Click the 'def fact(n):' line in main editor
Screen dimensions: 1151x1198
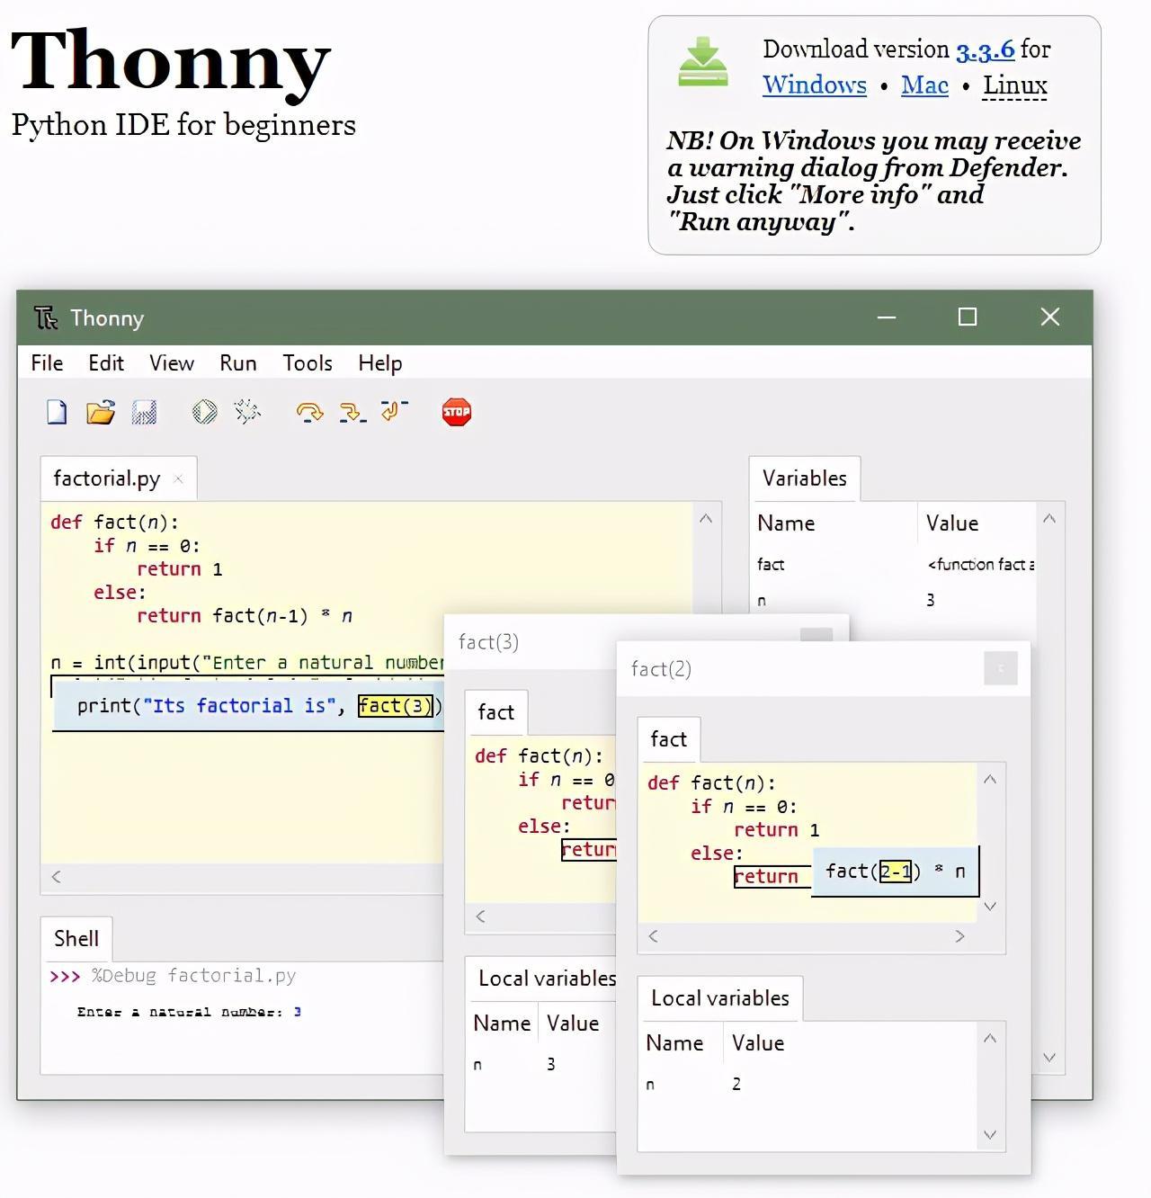[x=114, y=523]
